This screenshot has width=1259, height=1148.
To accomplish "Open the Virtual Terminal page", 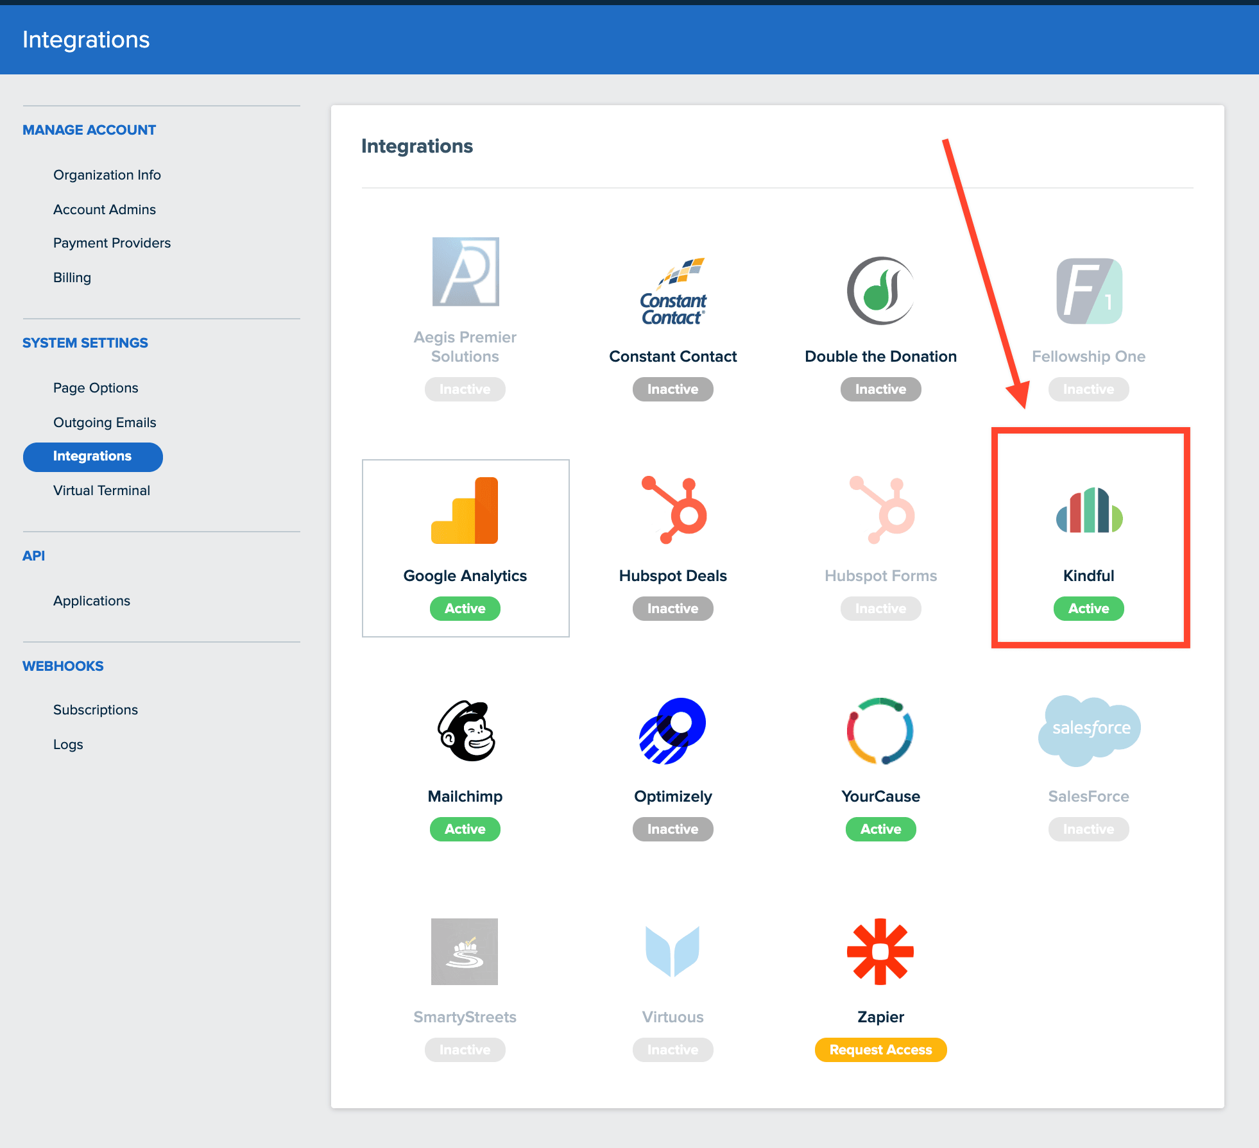I will pos(102,491).
